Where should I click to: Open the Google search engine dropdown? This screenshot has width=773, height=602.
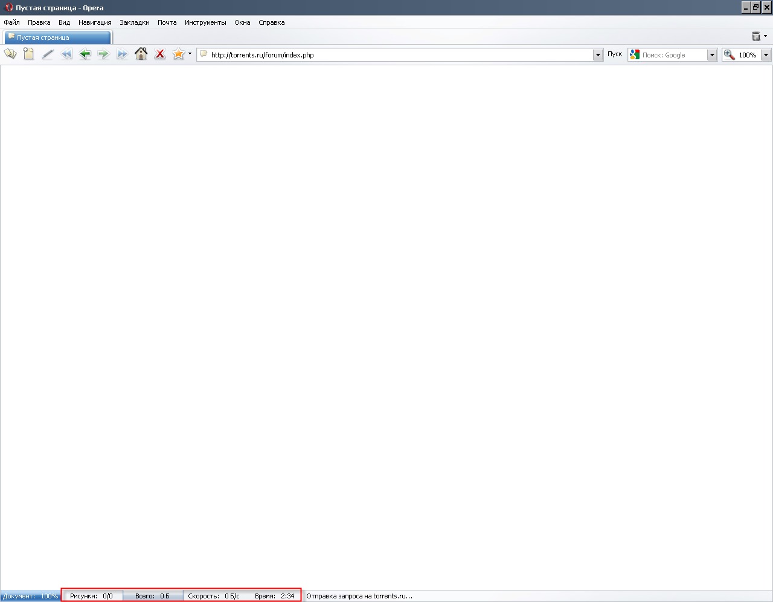[x=712, y=55]
